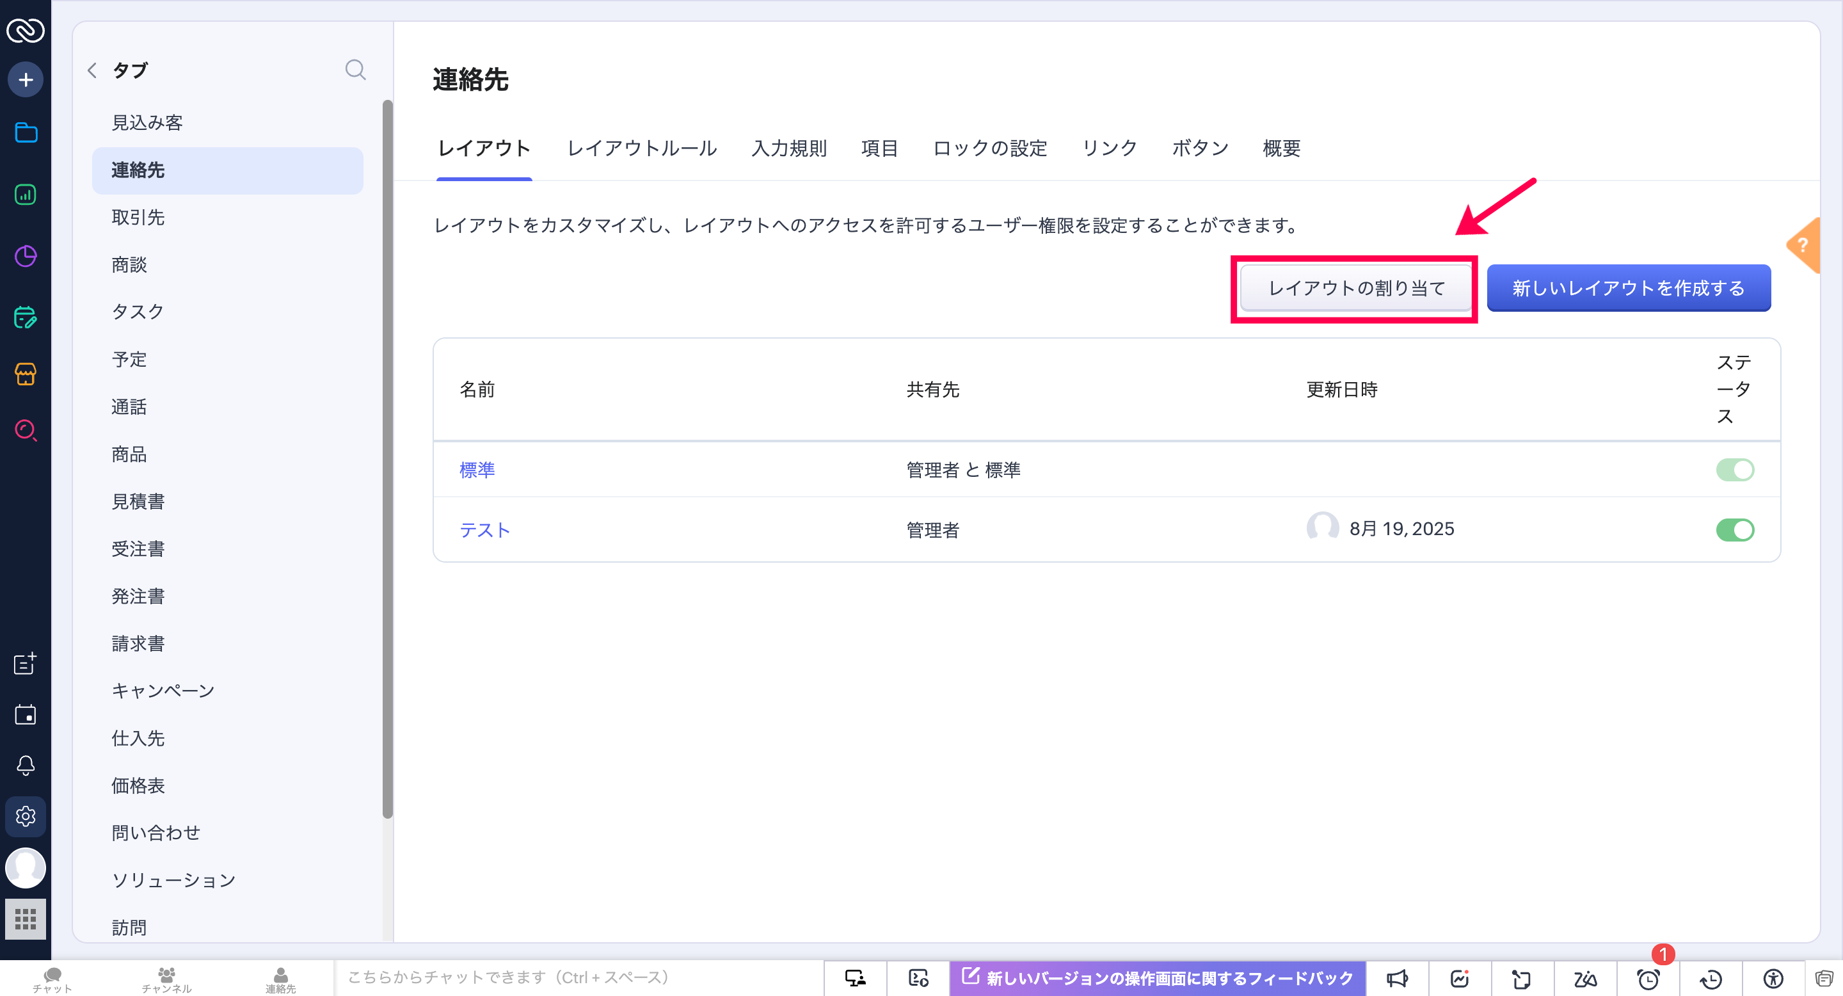This screenshot has height=996, width=1843.
Task: Open the notifications bell icon
Action: pos(26,766)
